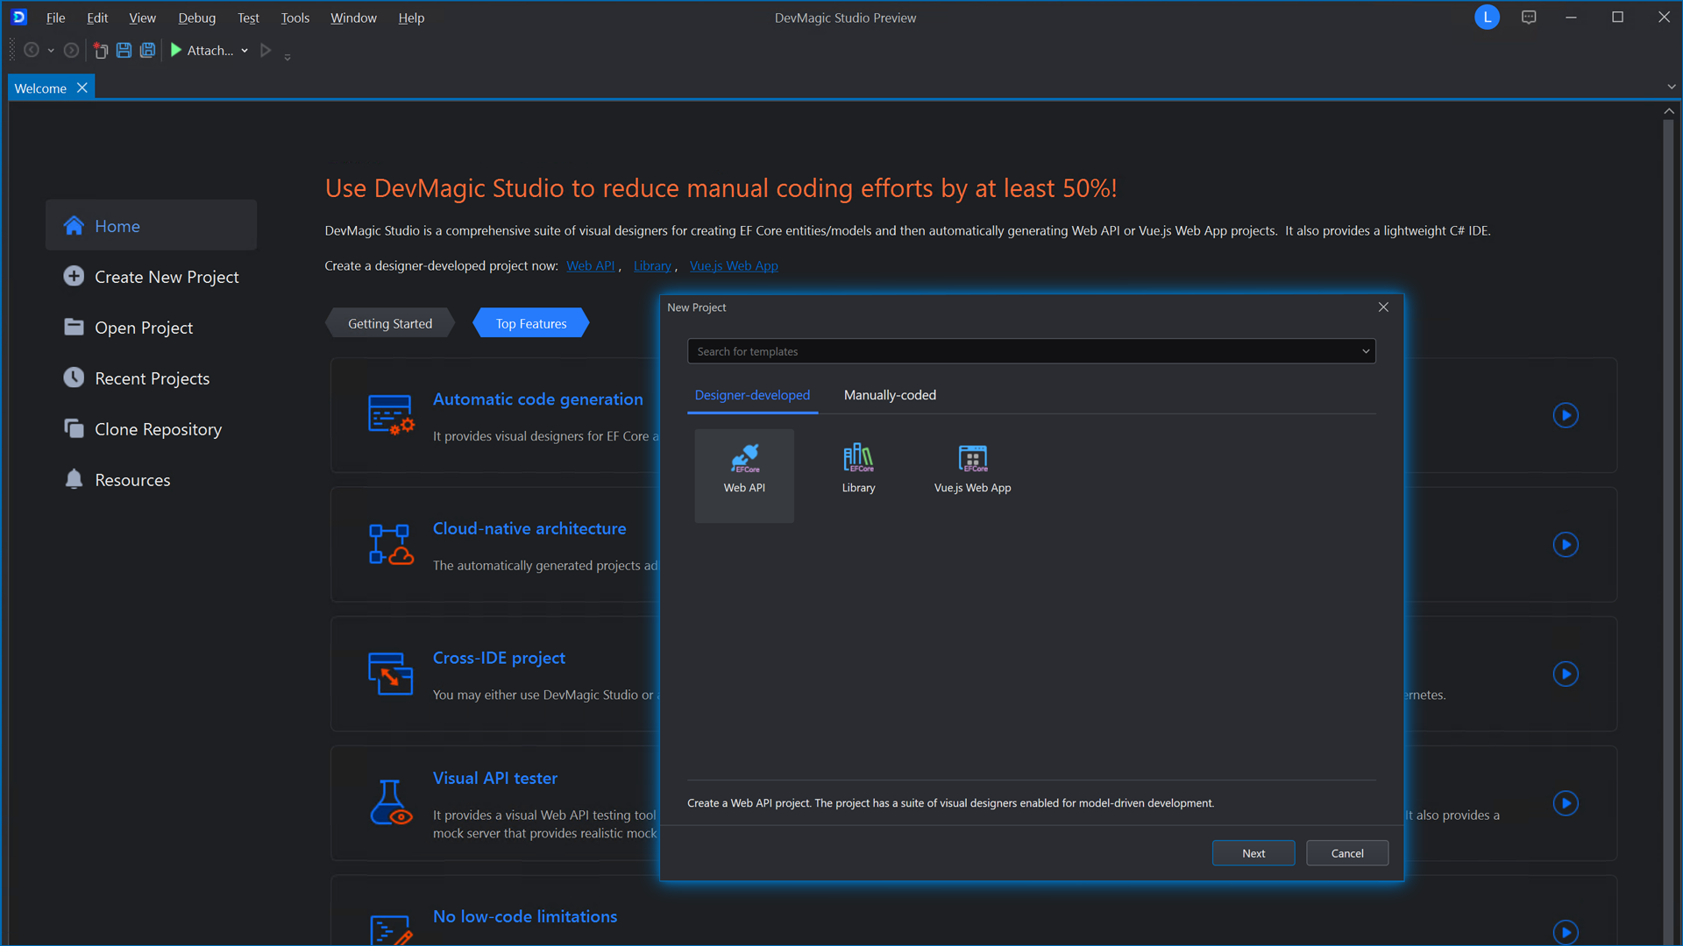Switch to the Manually-coded tab
This screenshot has width=1683, height=946.
coord(890,395)
